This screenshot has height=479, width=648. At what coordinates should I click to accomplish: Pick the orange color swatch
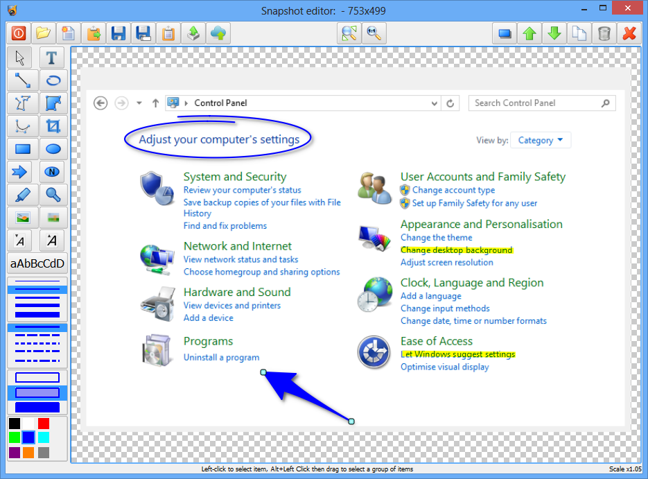pos(28,453)
